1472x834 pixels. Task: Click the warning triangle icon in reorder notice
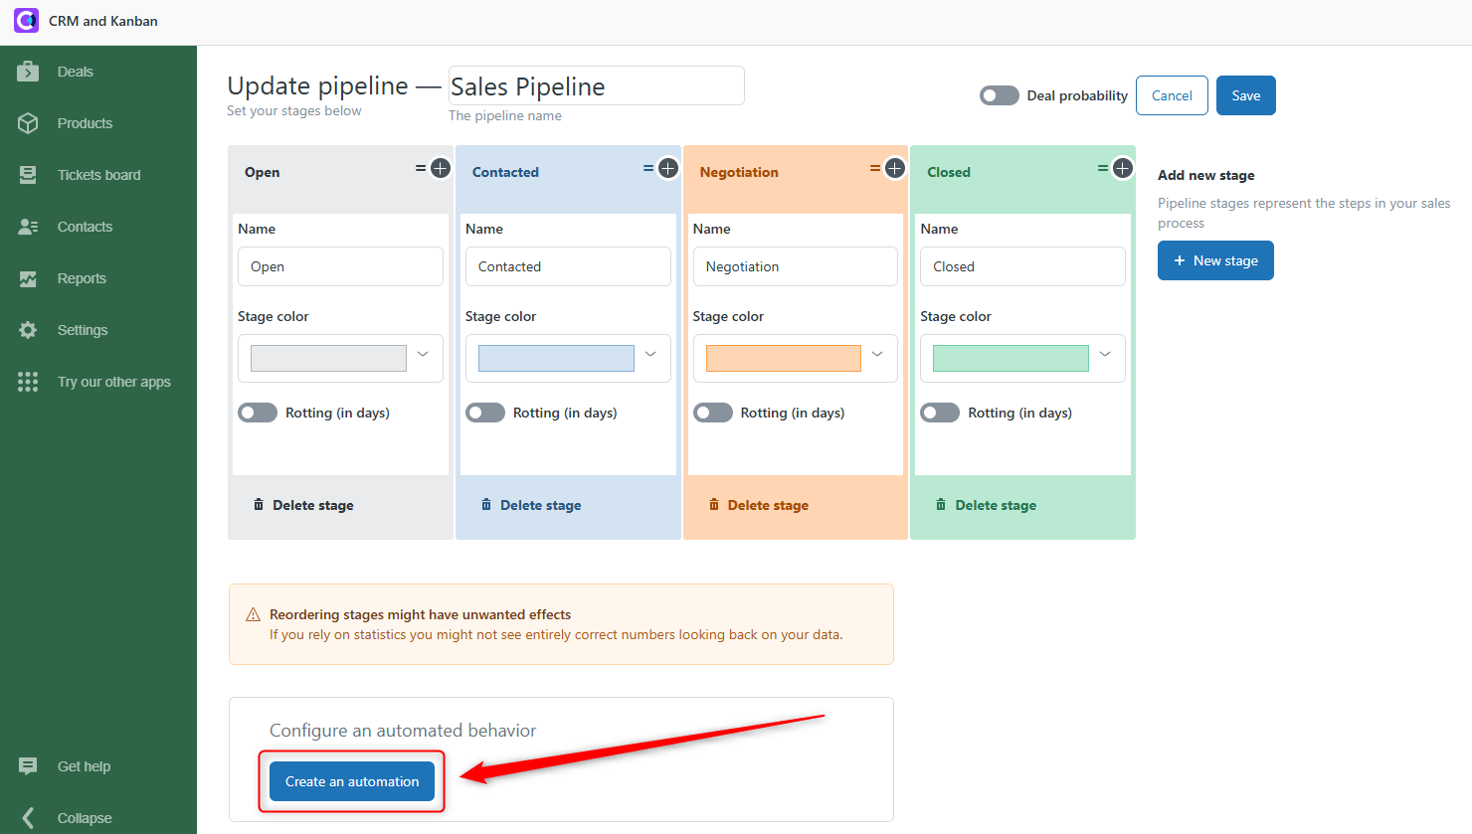point(253,614)
